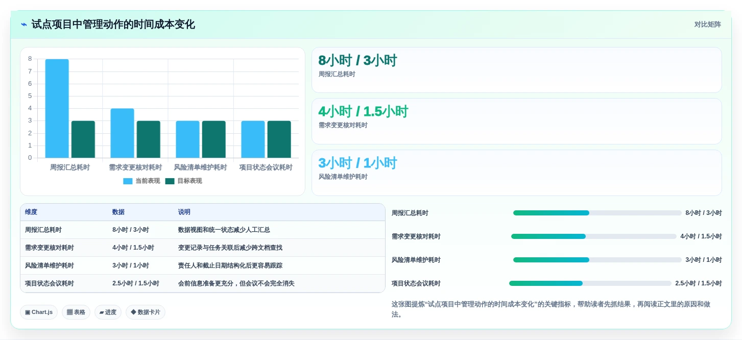The image size is (742, 340).
Task: Click the dark green 周报汇总耗时 target bar
Action: click(83, 139)
